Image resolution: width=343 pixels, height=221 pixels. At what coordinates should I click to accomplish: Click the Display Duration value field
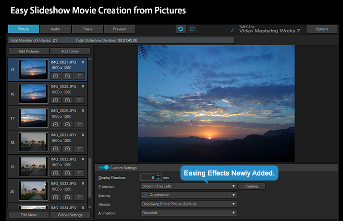tap(147, 177)
